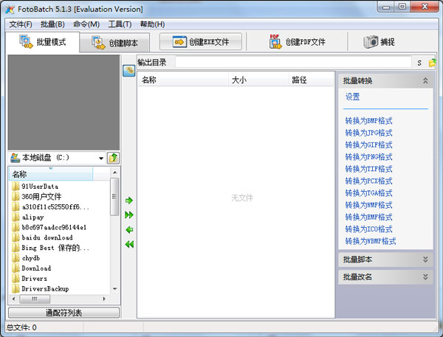Click the alipay folder icon

click(x=16, y=217)
